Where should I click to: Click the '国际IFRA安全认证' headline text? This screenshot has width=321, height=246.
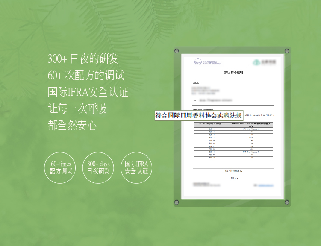point(88,92)
